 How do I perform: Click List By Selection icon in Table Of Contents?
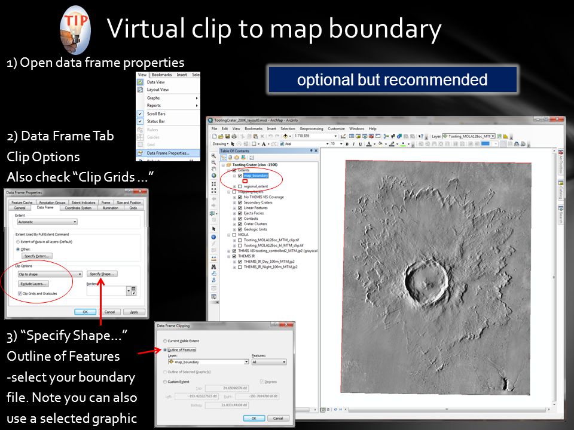point(243,158)
